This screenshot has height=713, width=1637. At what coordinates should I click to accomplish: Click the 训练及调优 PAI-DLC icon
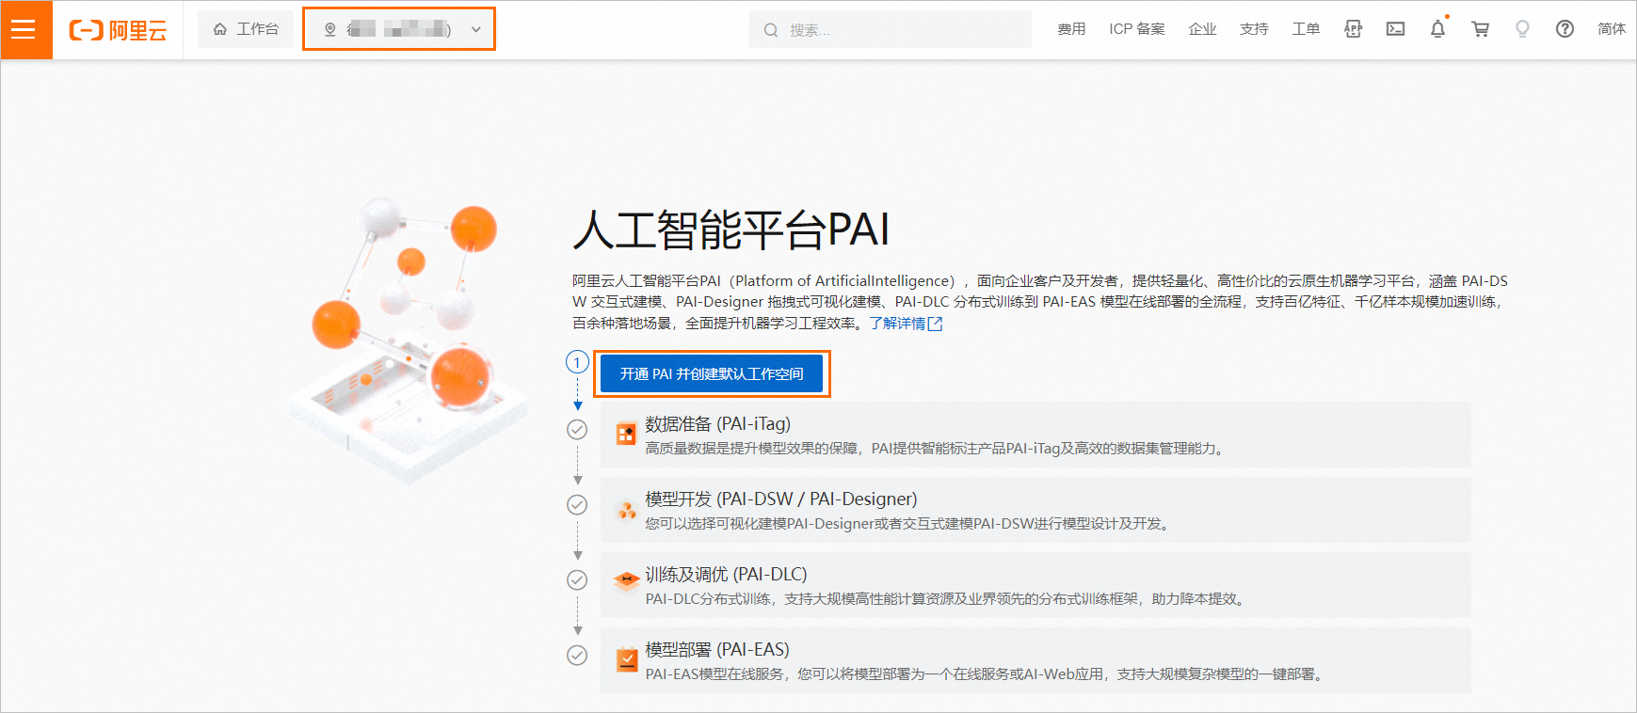(x=626, y=581)
